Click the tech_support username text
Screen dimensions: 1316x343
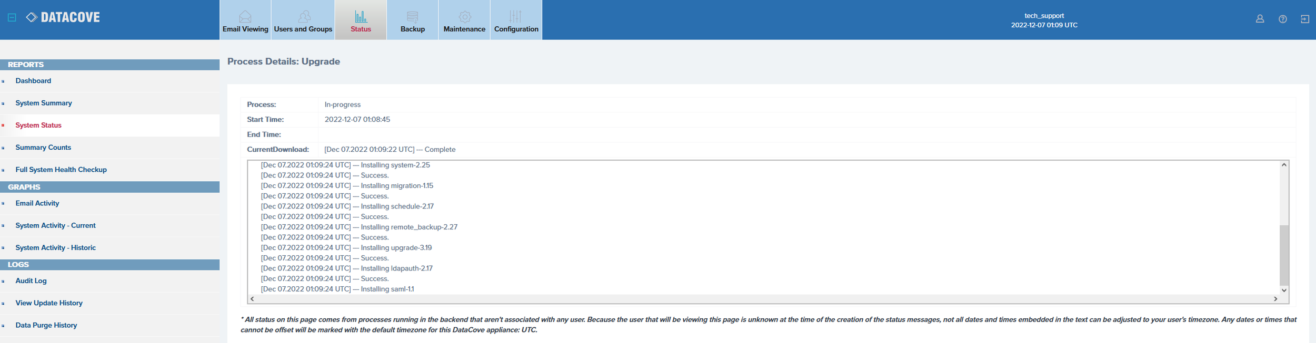click(x=1044, y=16)
